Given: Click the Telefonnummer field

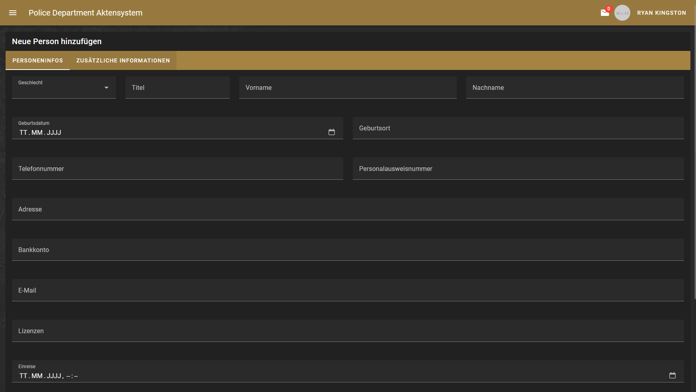Looking at the screenshot, I should point(178,169).
